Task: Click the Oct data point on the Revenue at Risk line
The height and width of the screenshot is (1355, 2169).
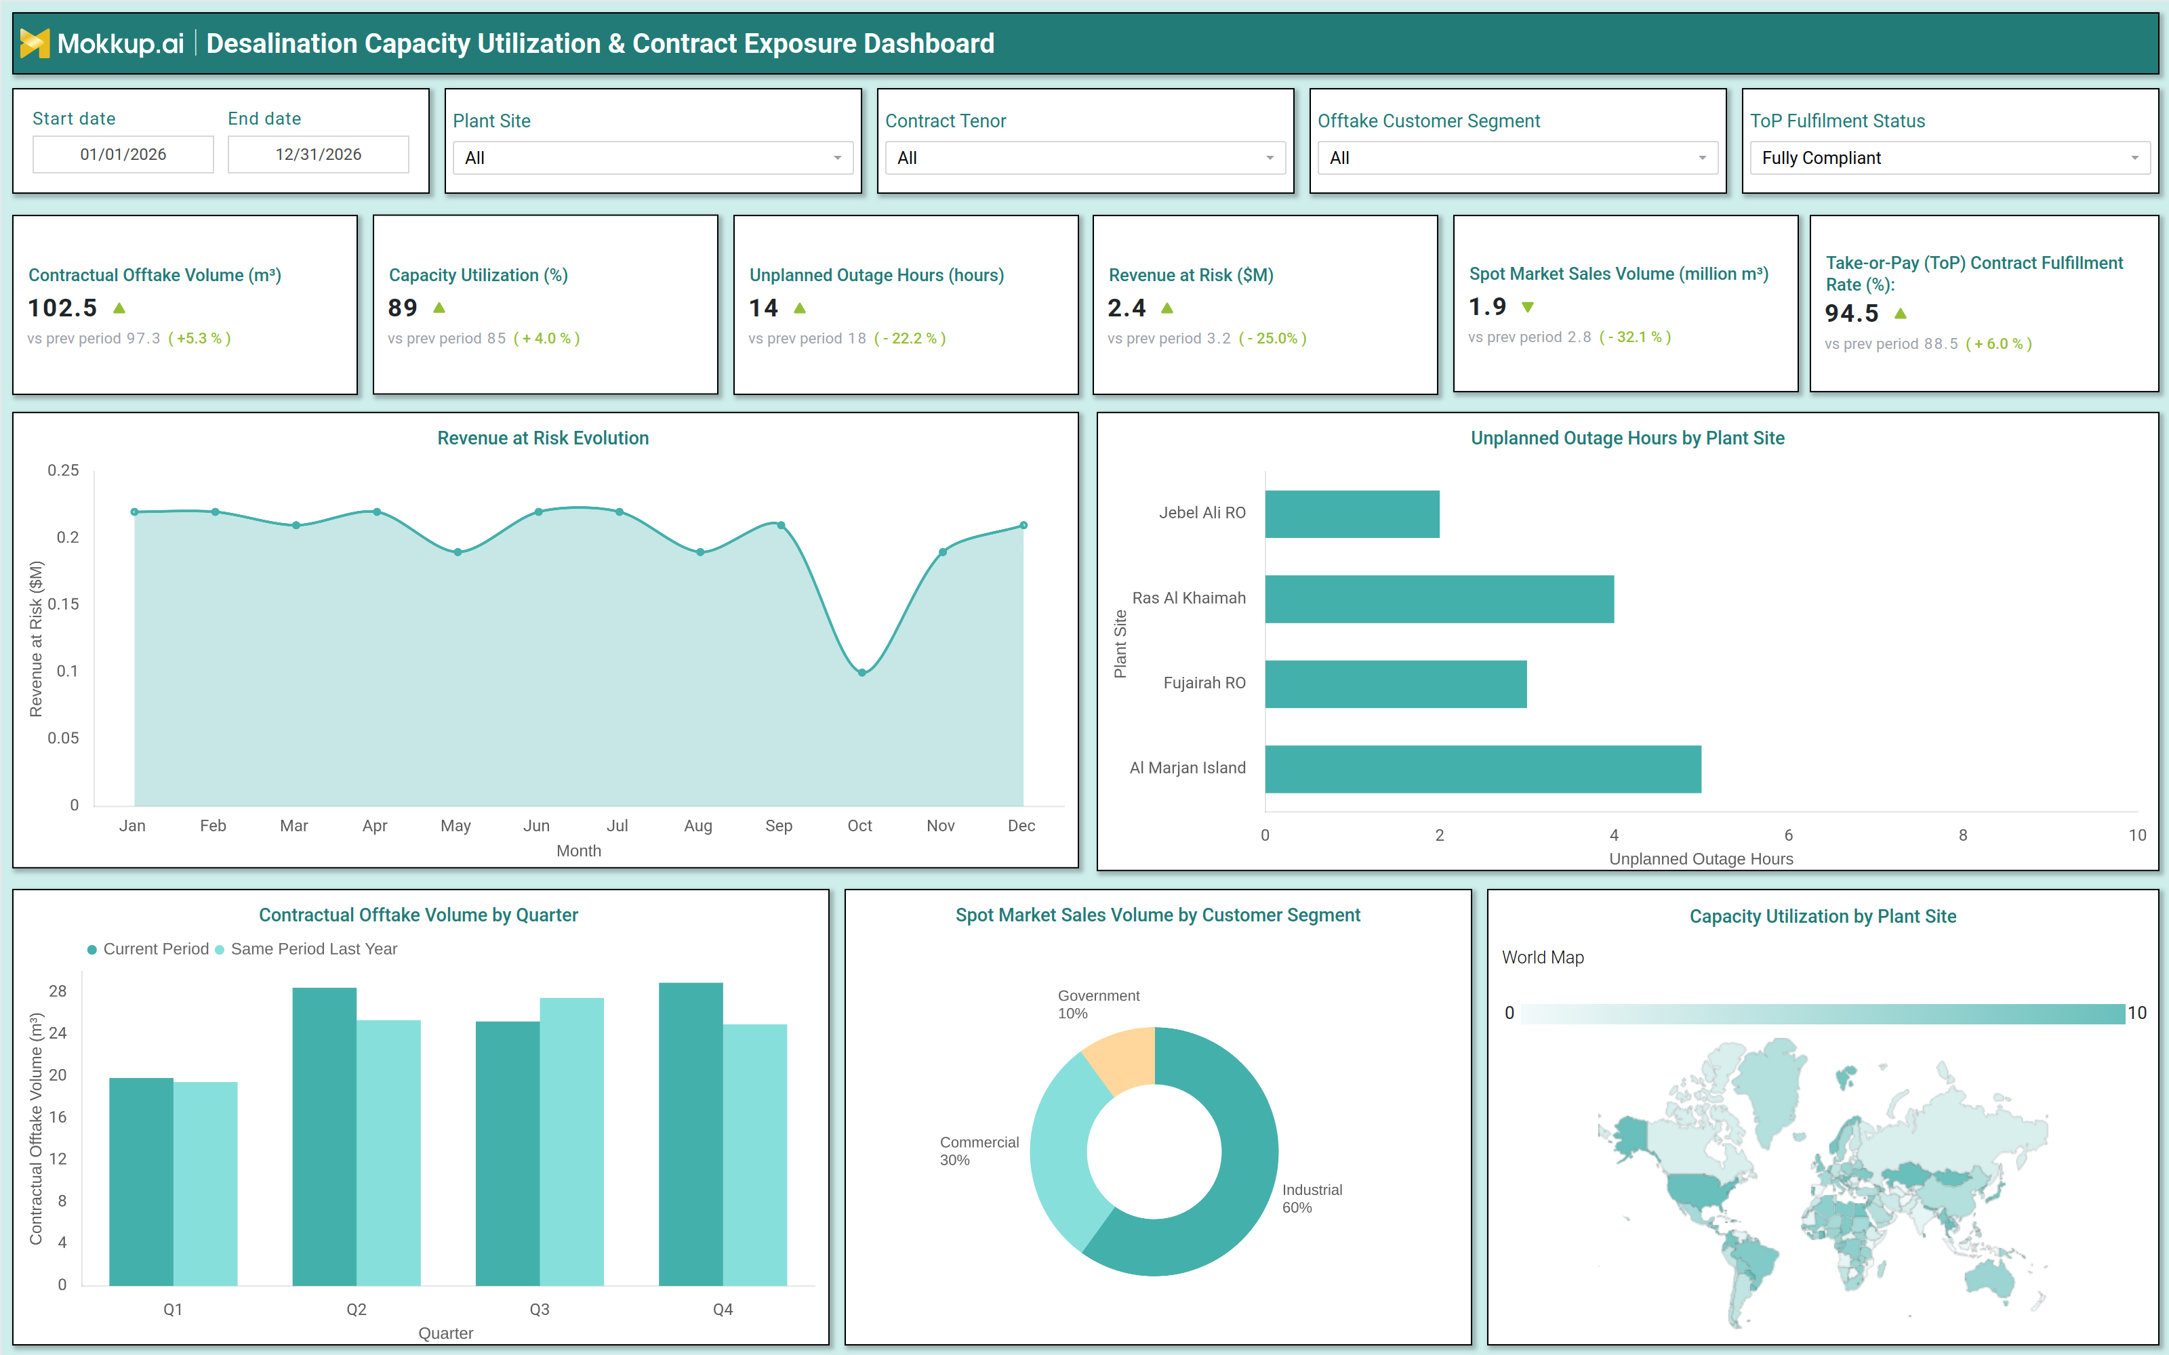Action: pos(861,672)
